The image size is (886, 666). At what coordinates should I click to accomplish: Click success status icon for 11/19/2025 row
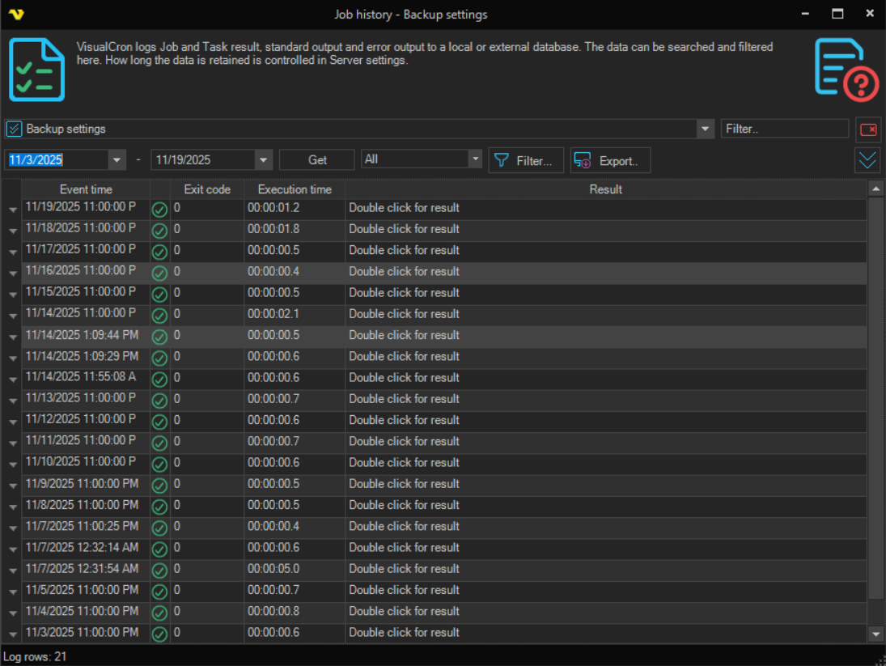click(160, 210)
